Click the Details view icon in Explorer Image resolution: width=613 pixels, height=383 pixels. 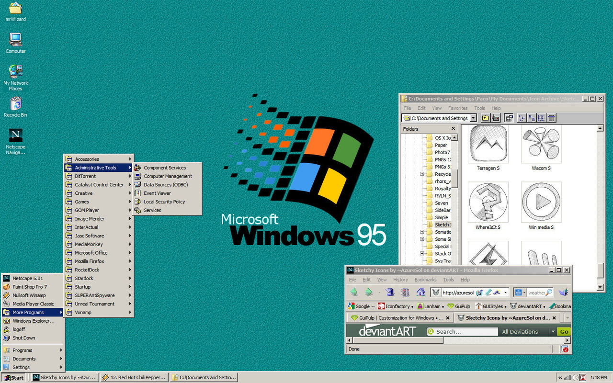click(551, 118)
